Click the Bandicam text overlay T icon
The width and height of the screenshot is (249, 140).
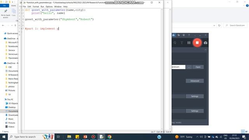182,43
